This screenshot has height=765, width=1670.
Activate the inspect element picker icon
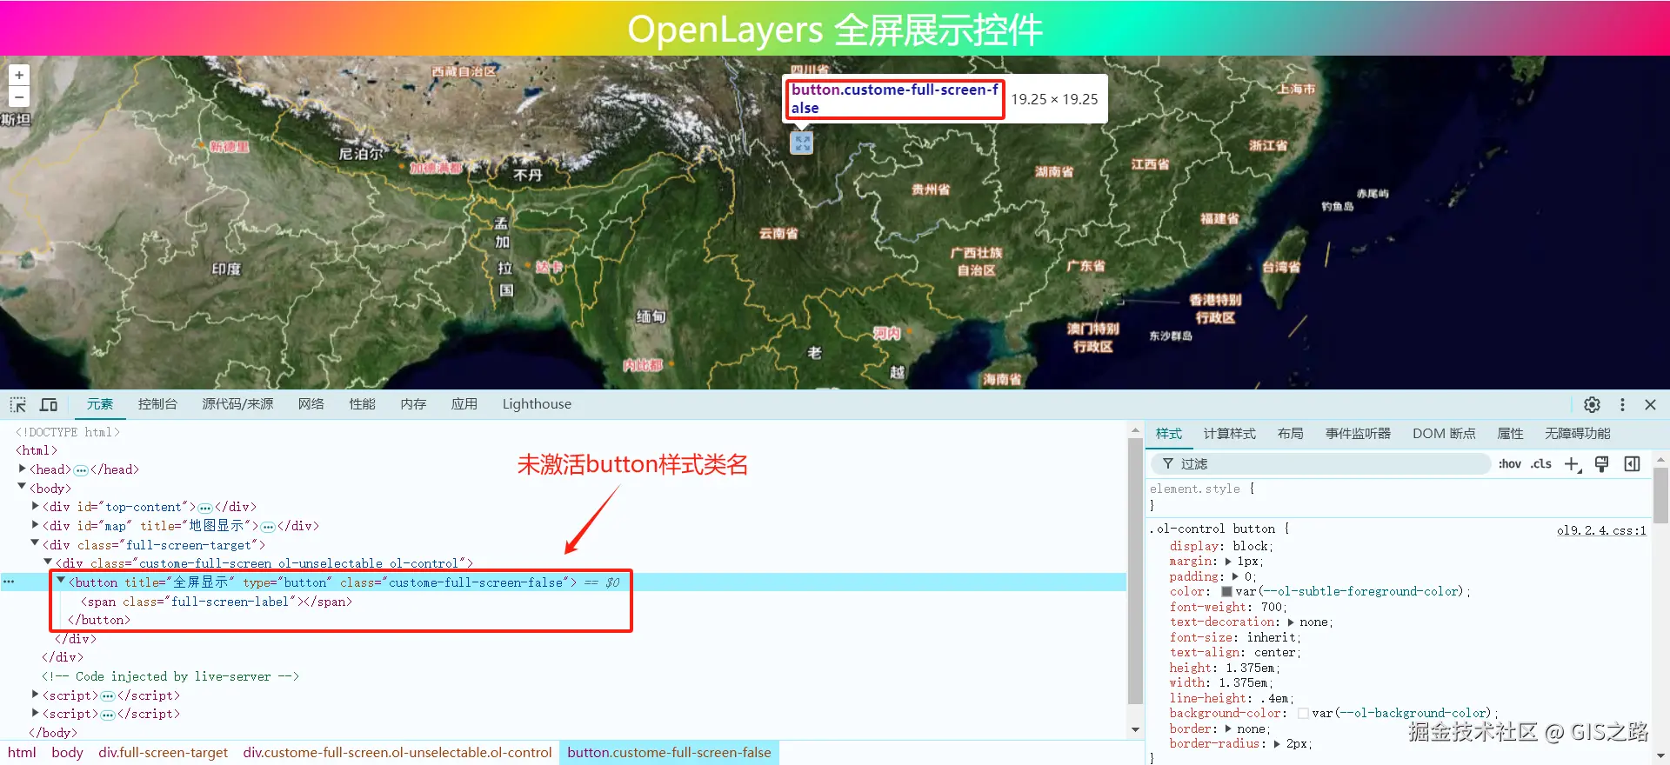[18, 404]
